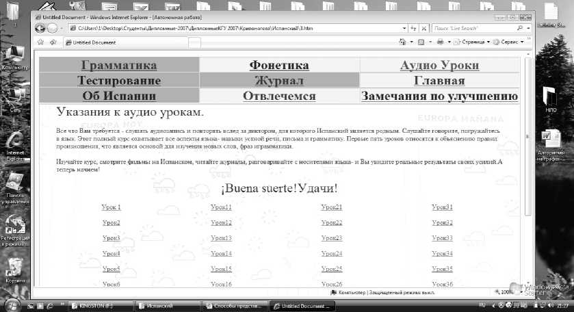The width and height of the screenshot is (574, 312).
Task: Expand the address bar history dropdown
Action: click(404, 28)
